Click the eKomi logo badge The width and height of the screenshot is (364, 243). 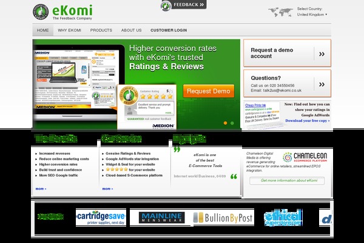coord(41,12)
